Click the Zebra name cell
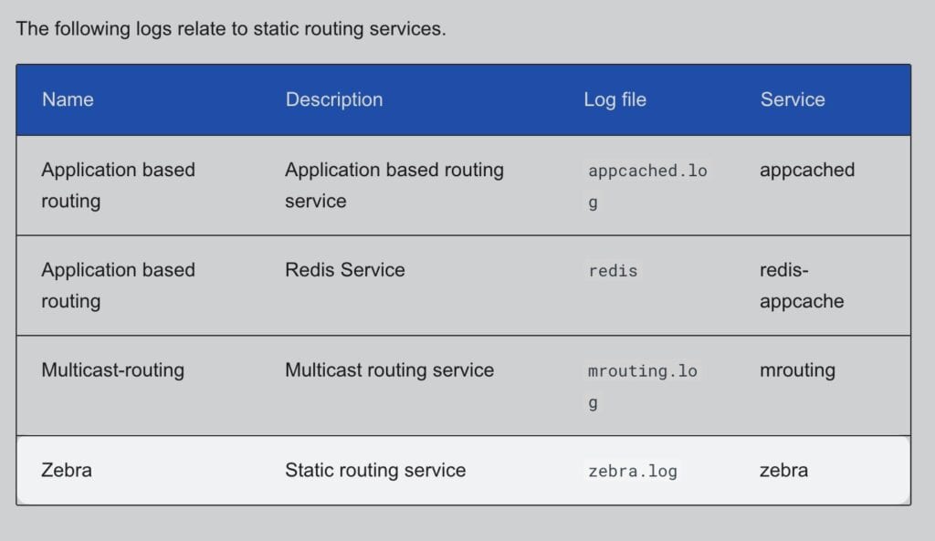Screen dimensions: 935x541 (67, 470)
